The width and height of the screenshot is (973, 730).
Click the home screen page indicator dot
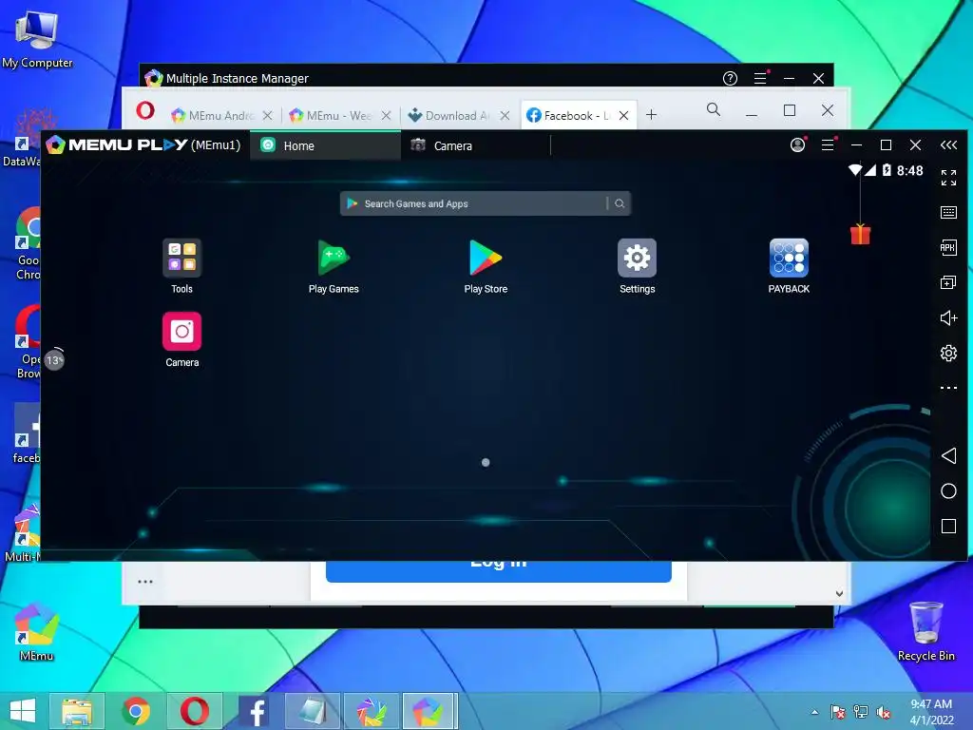pos(486,463)
